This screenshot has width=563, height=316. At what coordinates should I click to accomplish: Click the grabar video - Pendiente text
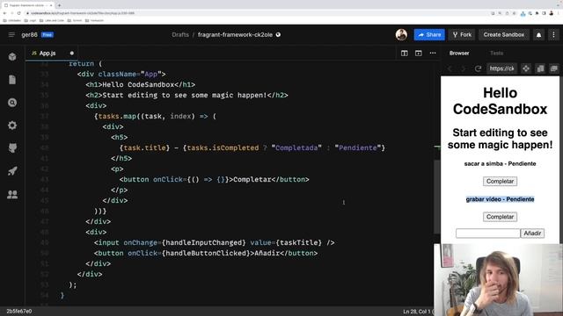[x=500, y=199]
